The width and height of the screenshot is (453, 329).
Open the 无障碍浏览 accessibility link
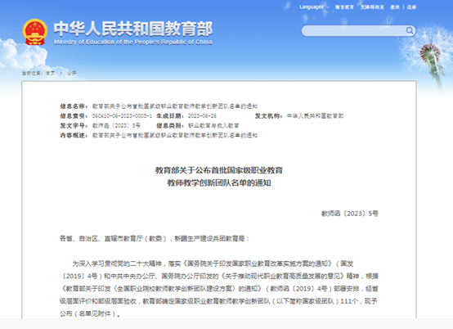372,7
